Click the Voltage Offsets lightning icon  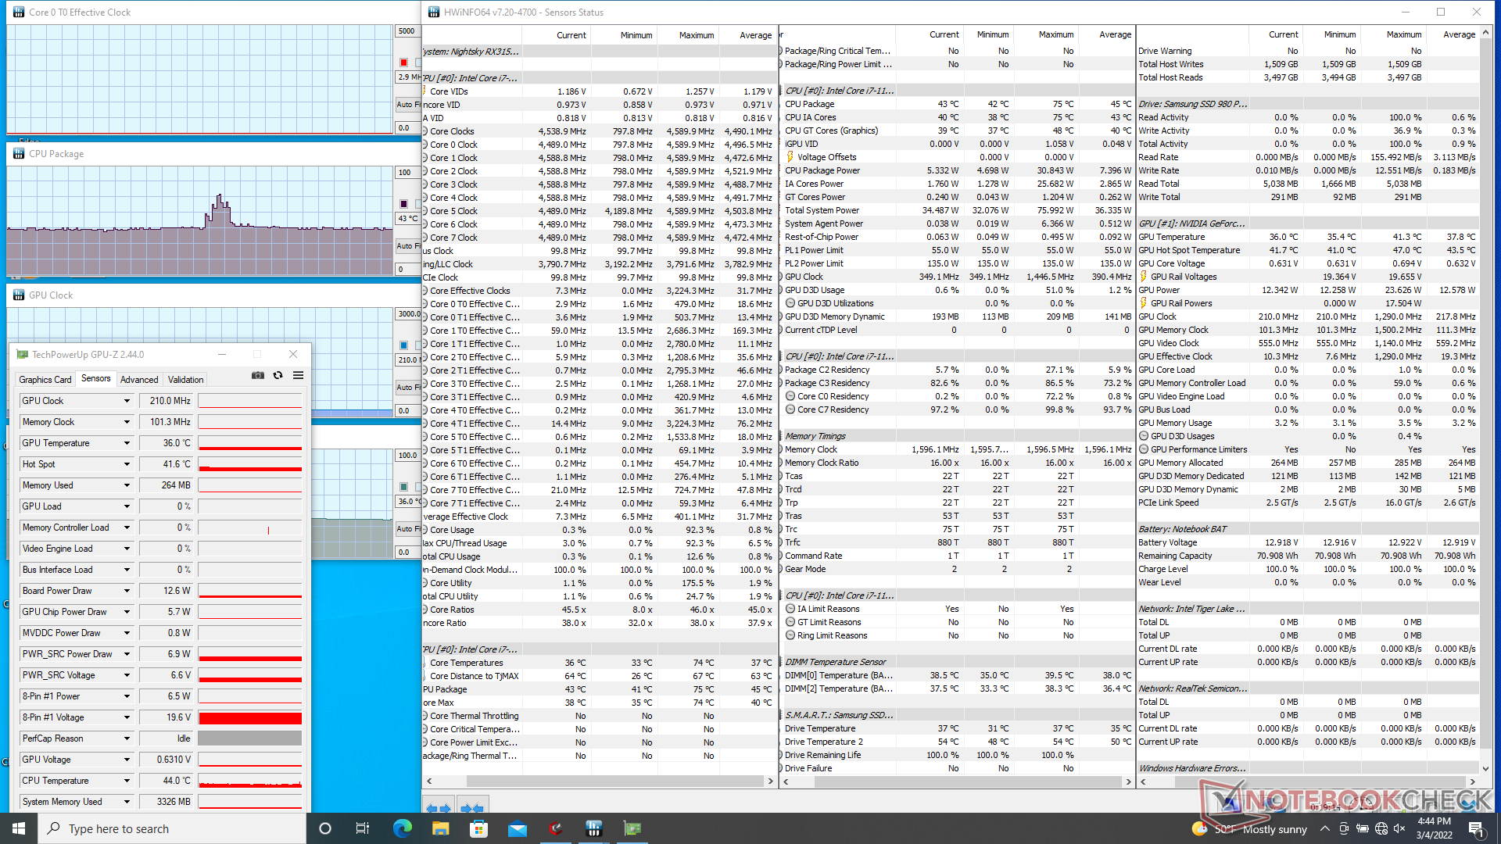tap(790, 157)
